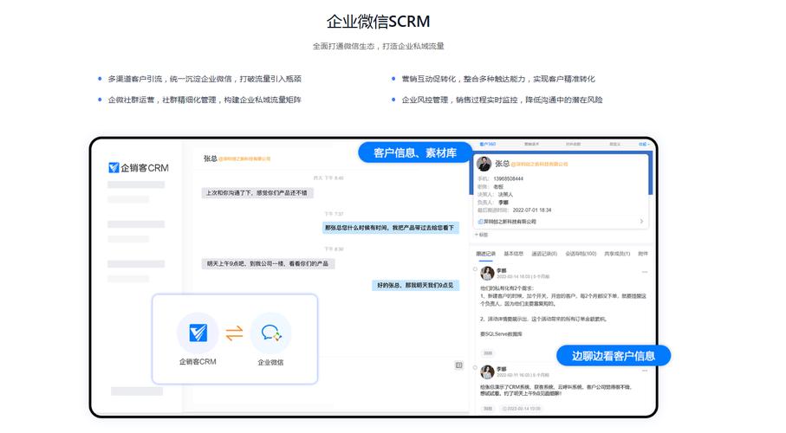Click the 企业微信SCRM page heading
The width and height of the screenshot is (786, 433).
(x=379, y=22)
